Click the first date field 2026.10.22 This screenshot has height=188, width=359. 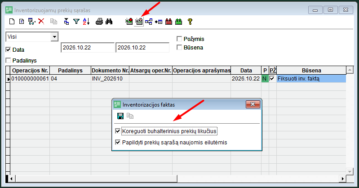pos(88,48)
